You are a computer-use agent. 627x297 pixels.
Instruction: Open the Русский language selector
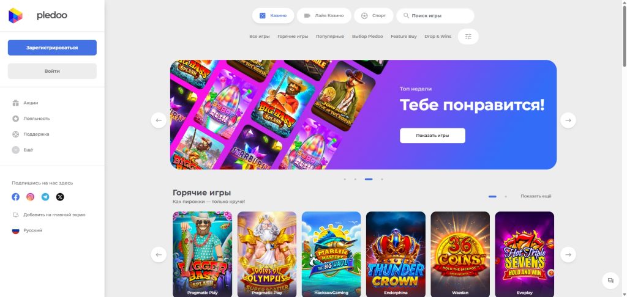point(27,231)
